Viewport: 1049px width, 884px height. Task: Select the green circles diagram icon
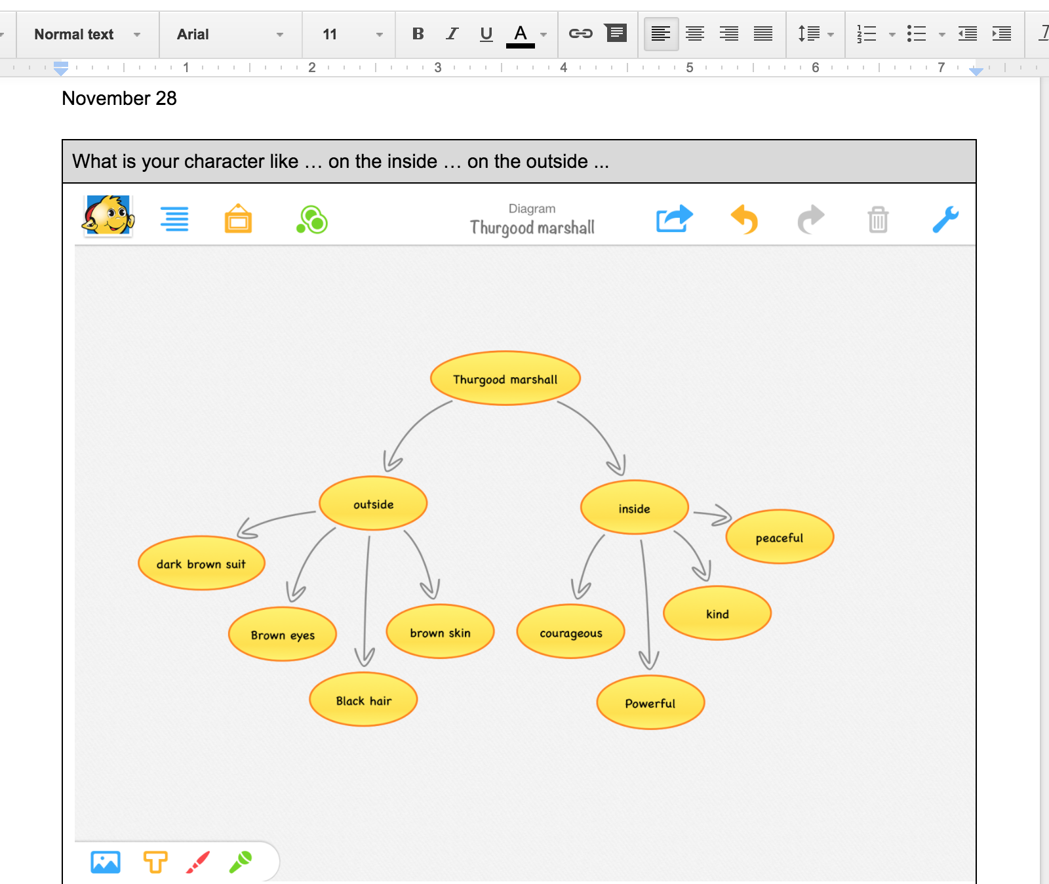(x=312, y=220)
